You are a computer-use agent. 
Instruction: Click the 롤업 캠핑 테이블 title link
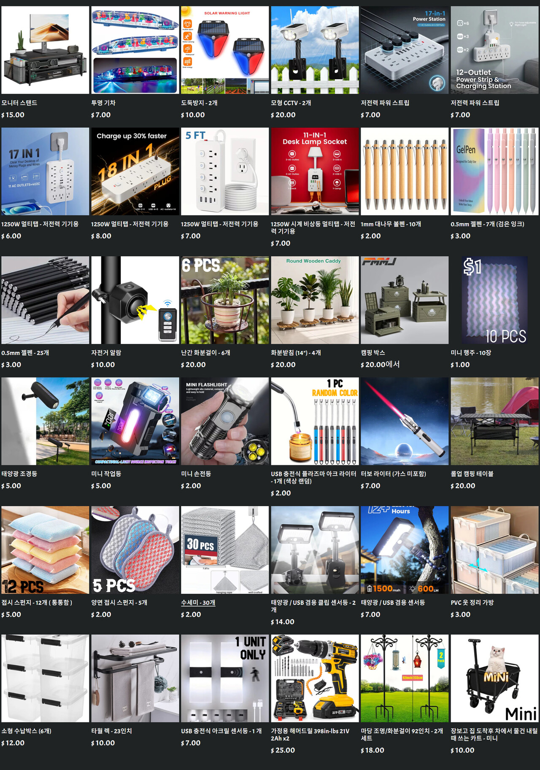click(472, 474)
